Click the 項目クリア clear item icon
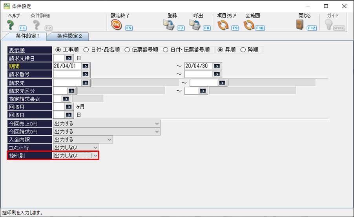 pos(223,25)
